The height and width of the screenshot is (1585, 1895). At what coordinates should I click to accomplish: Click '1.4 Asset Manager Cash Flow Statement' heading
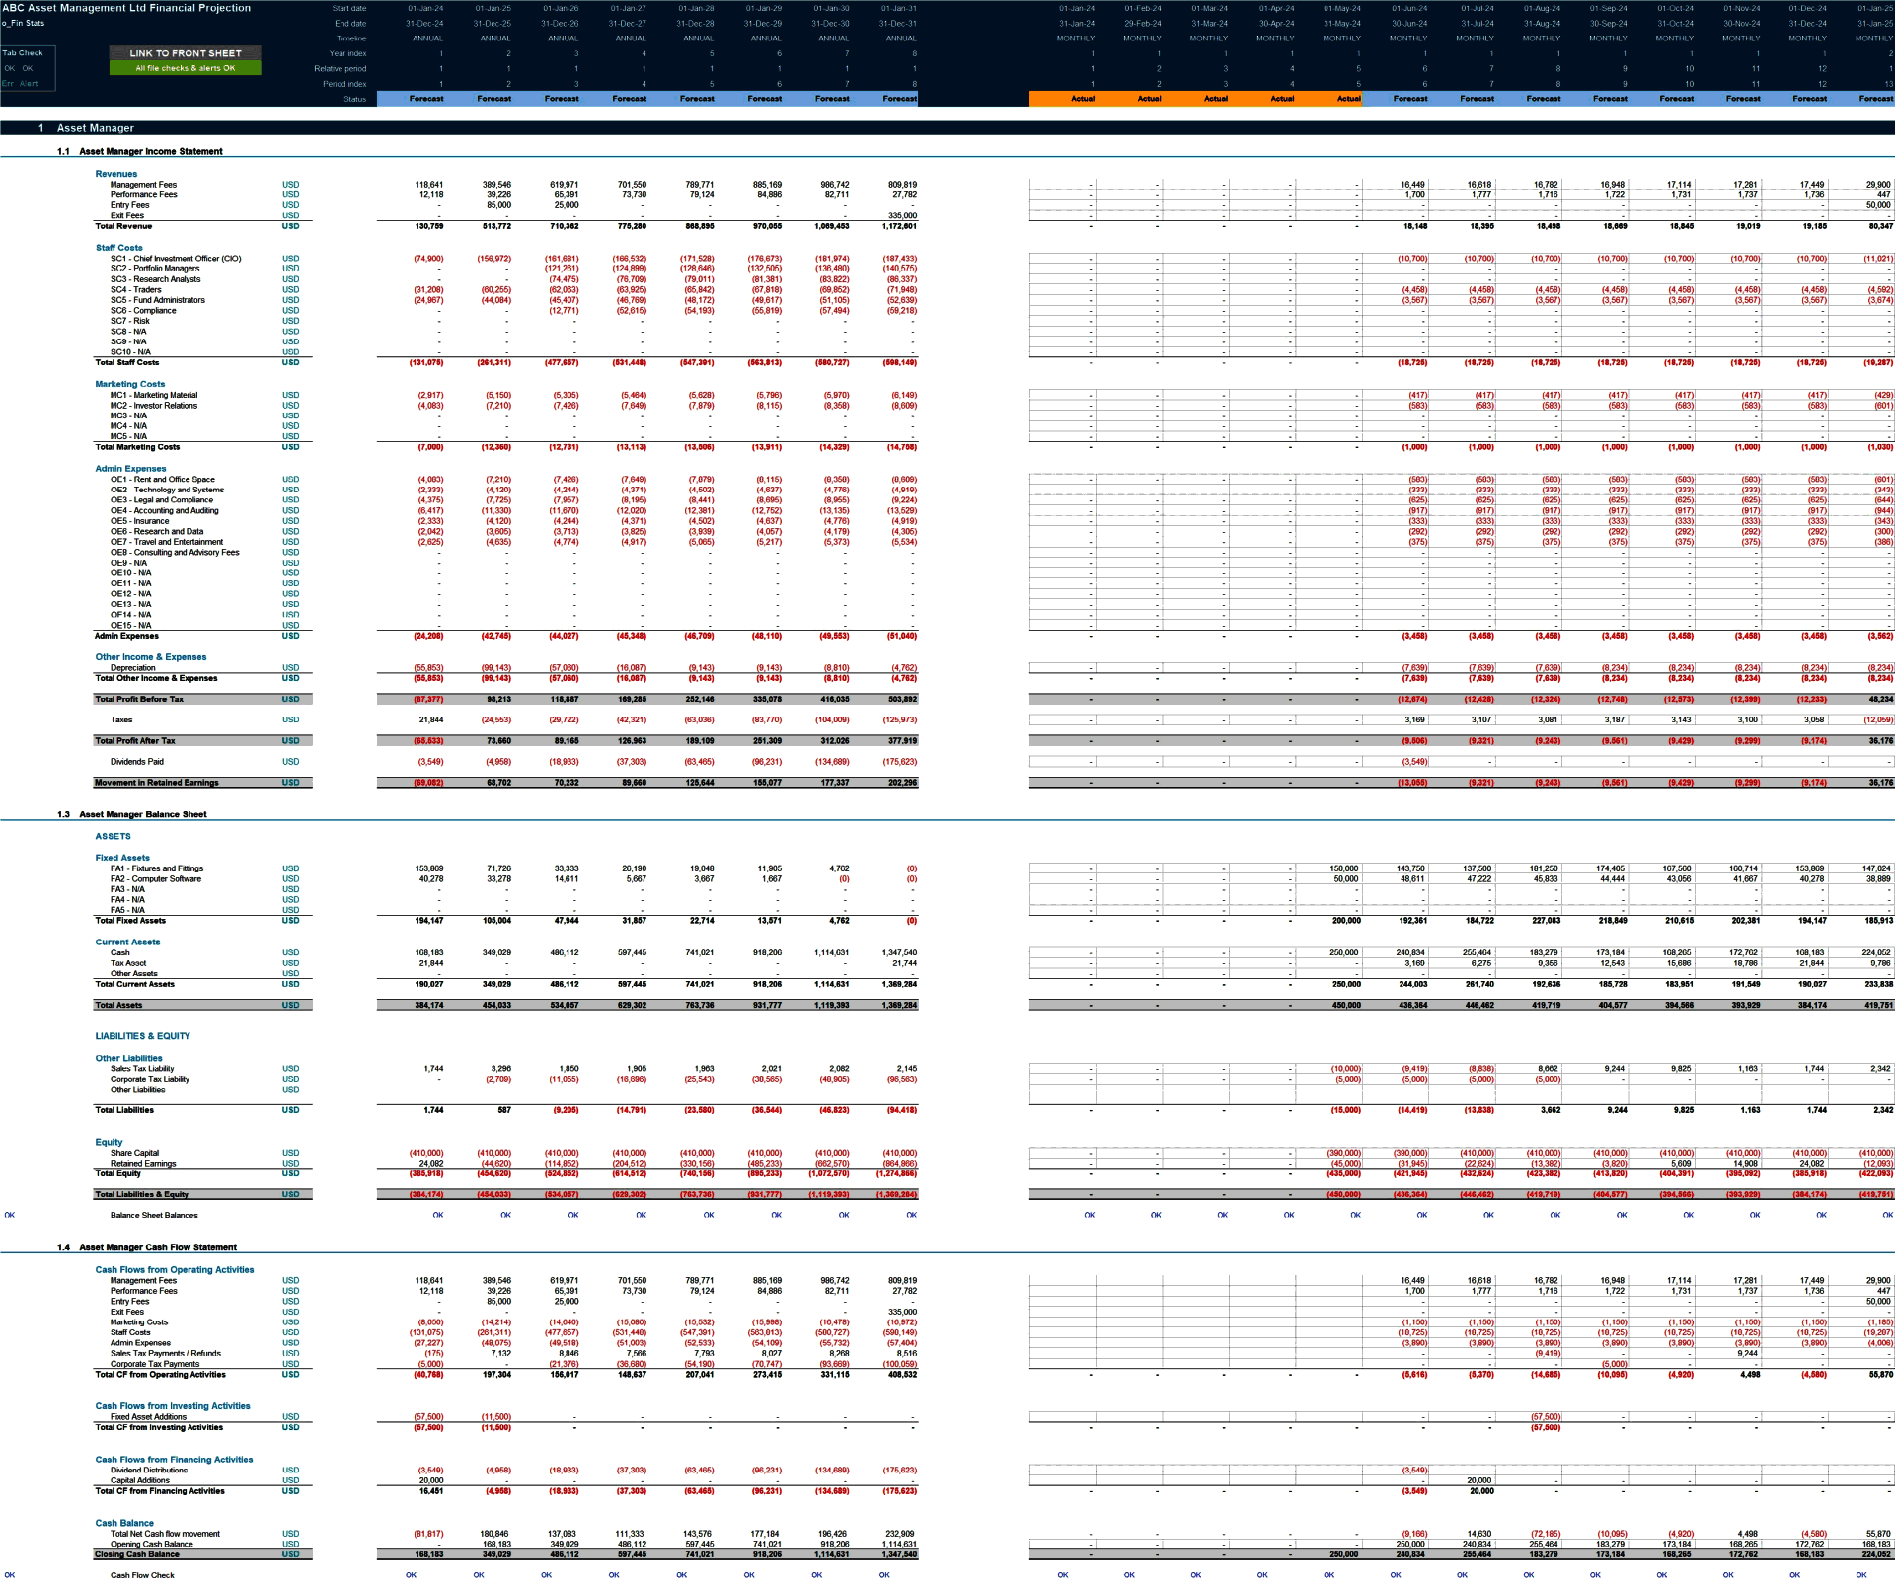pyautogui.click(x=147, y=1247)
